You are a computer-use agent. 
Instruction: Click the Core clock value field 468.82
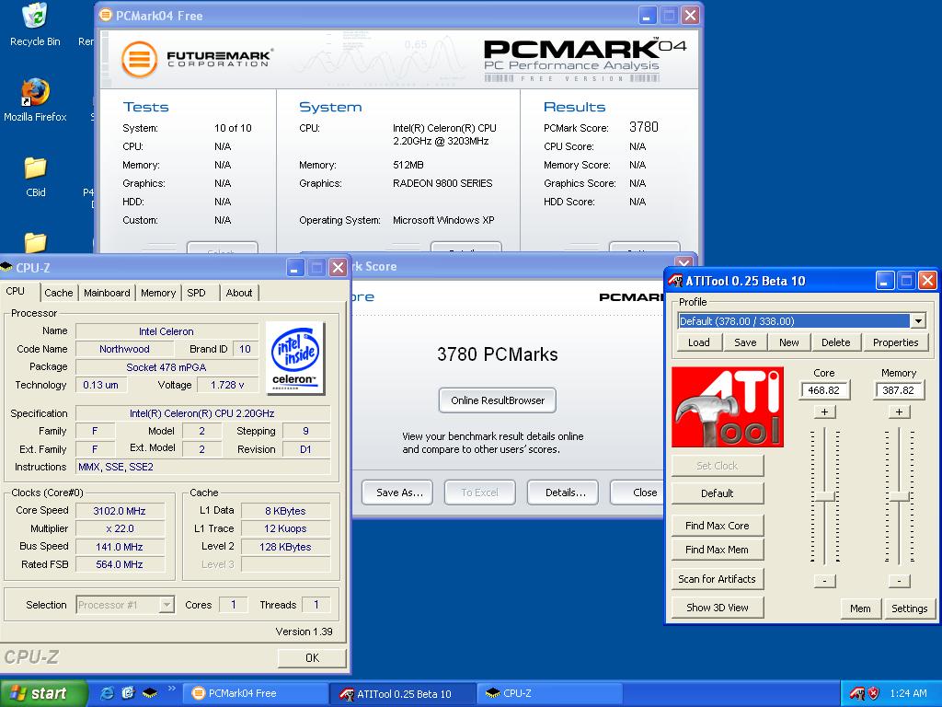[x=823, y=390]
